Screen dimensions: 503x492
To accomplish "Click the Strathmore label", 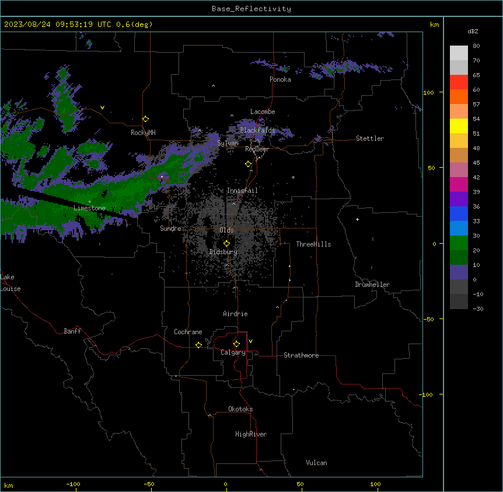I will click(x=301, y=355).
